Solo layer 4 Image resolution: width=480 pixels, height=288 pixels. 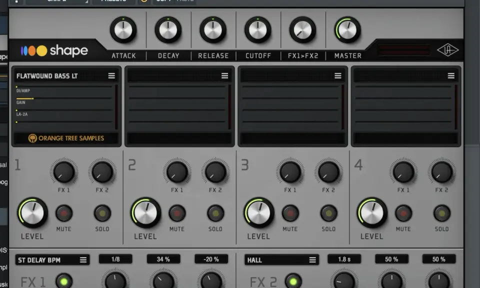441,213
